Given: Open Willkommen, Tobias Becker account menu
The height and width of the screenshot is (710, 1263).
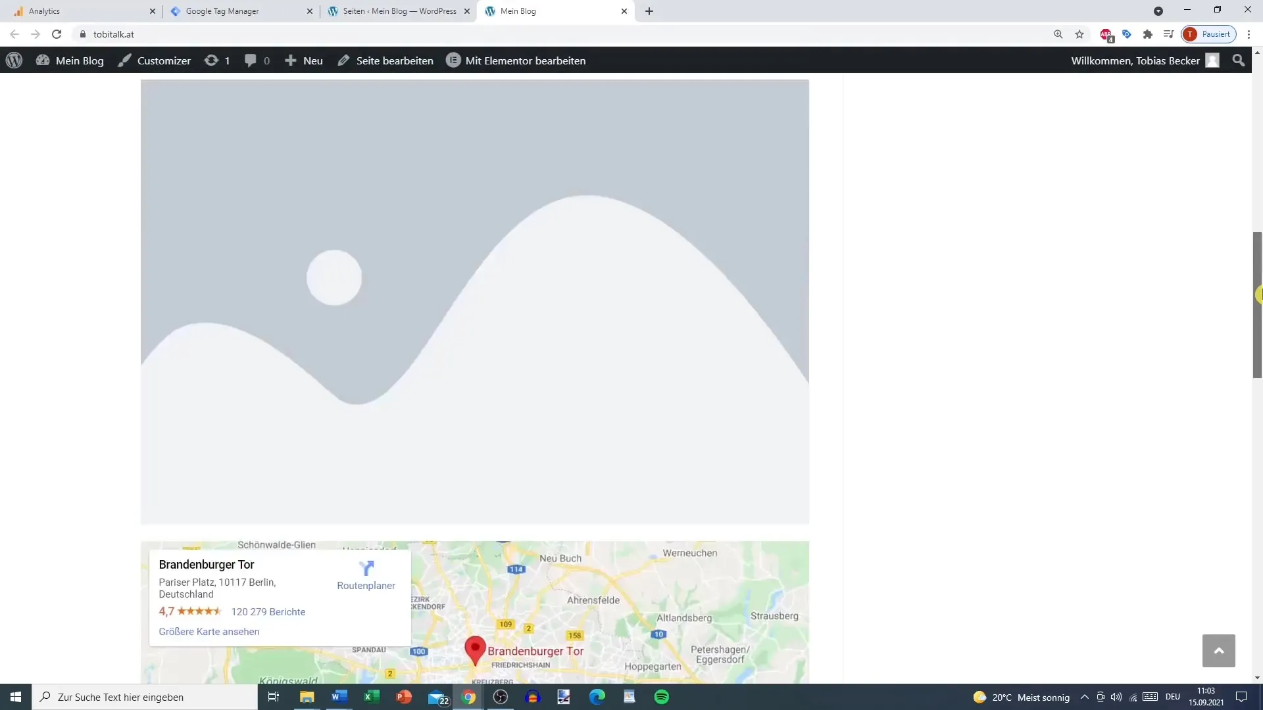Looking at the screenshot, I should pyautogui.click(x=1145, y=60).
